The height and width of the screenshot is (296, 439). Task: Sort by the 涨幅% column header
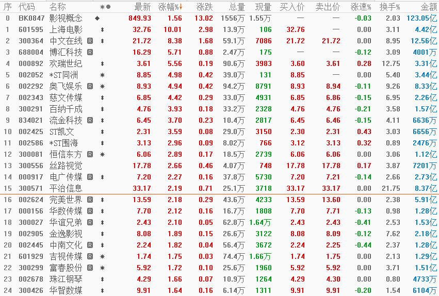pos(170,7)
